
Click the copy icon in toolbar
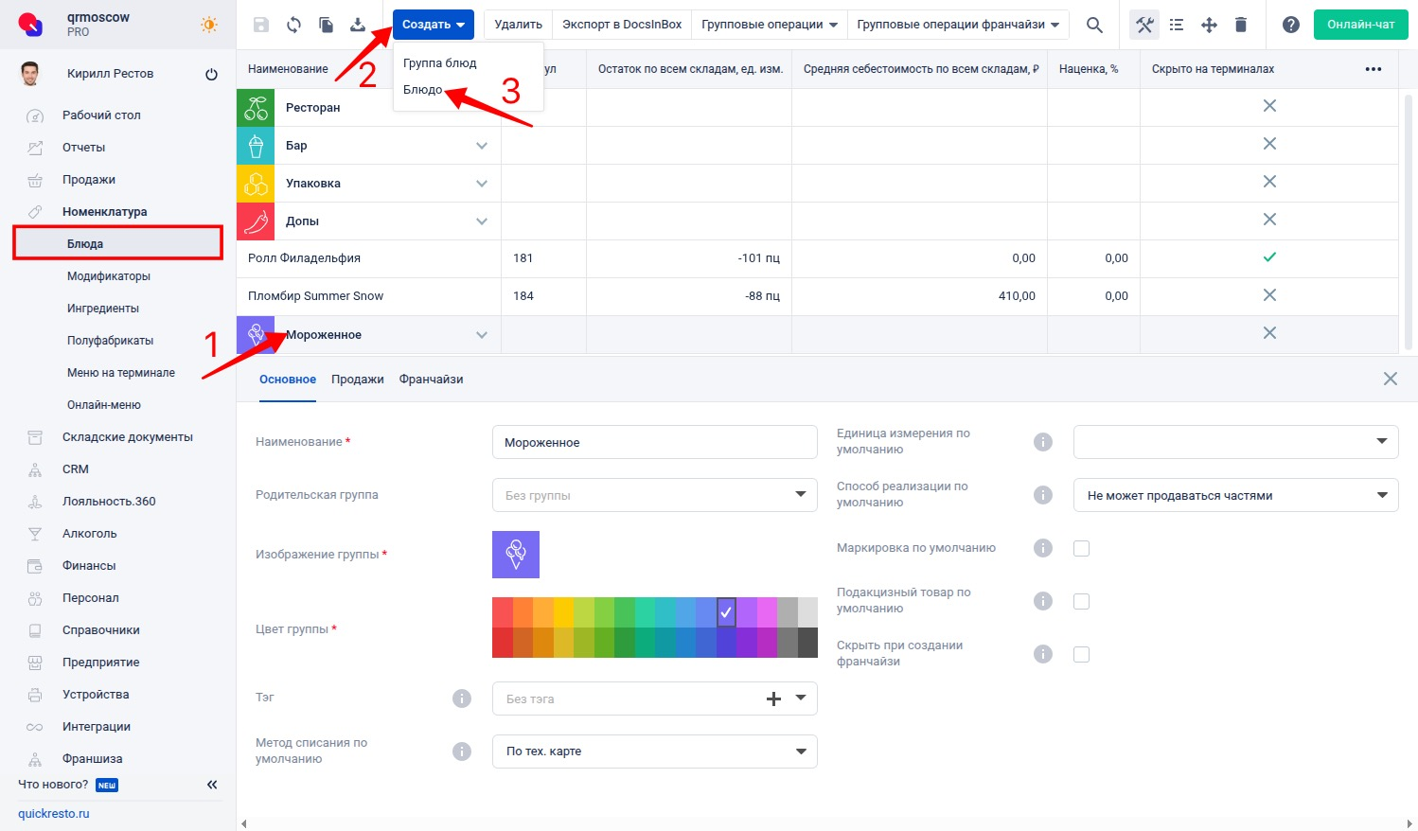(326, 25)
